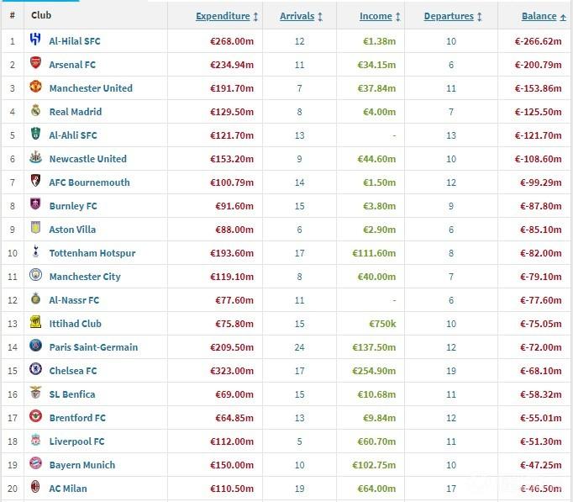Sort table by Expenditure column
The height and width of the screenshot is (502, 573).
point(223,16)
